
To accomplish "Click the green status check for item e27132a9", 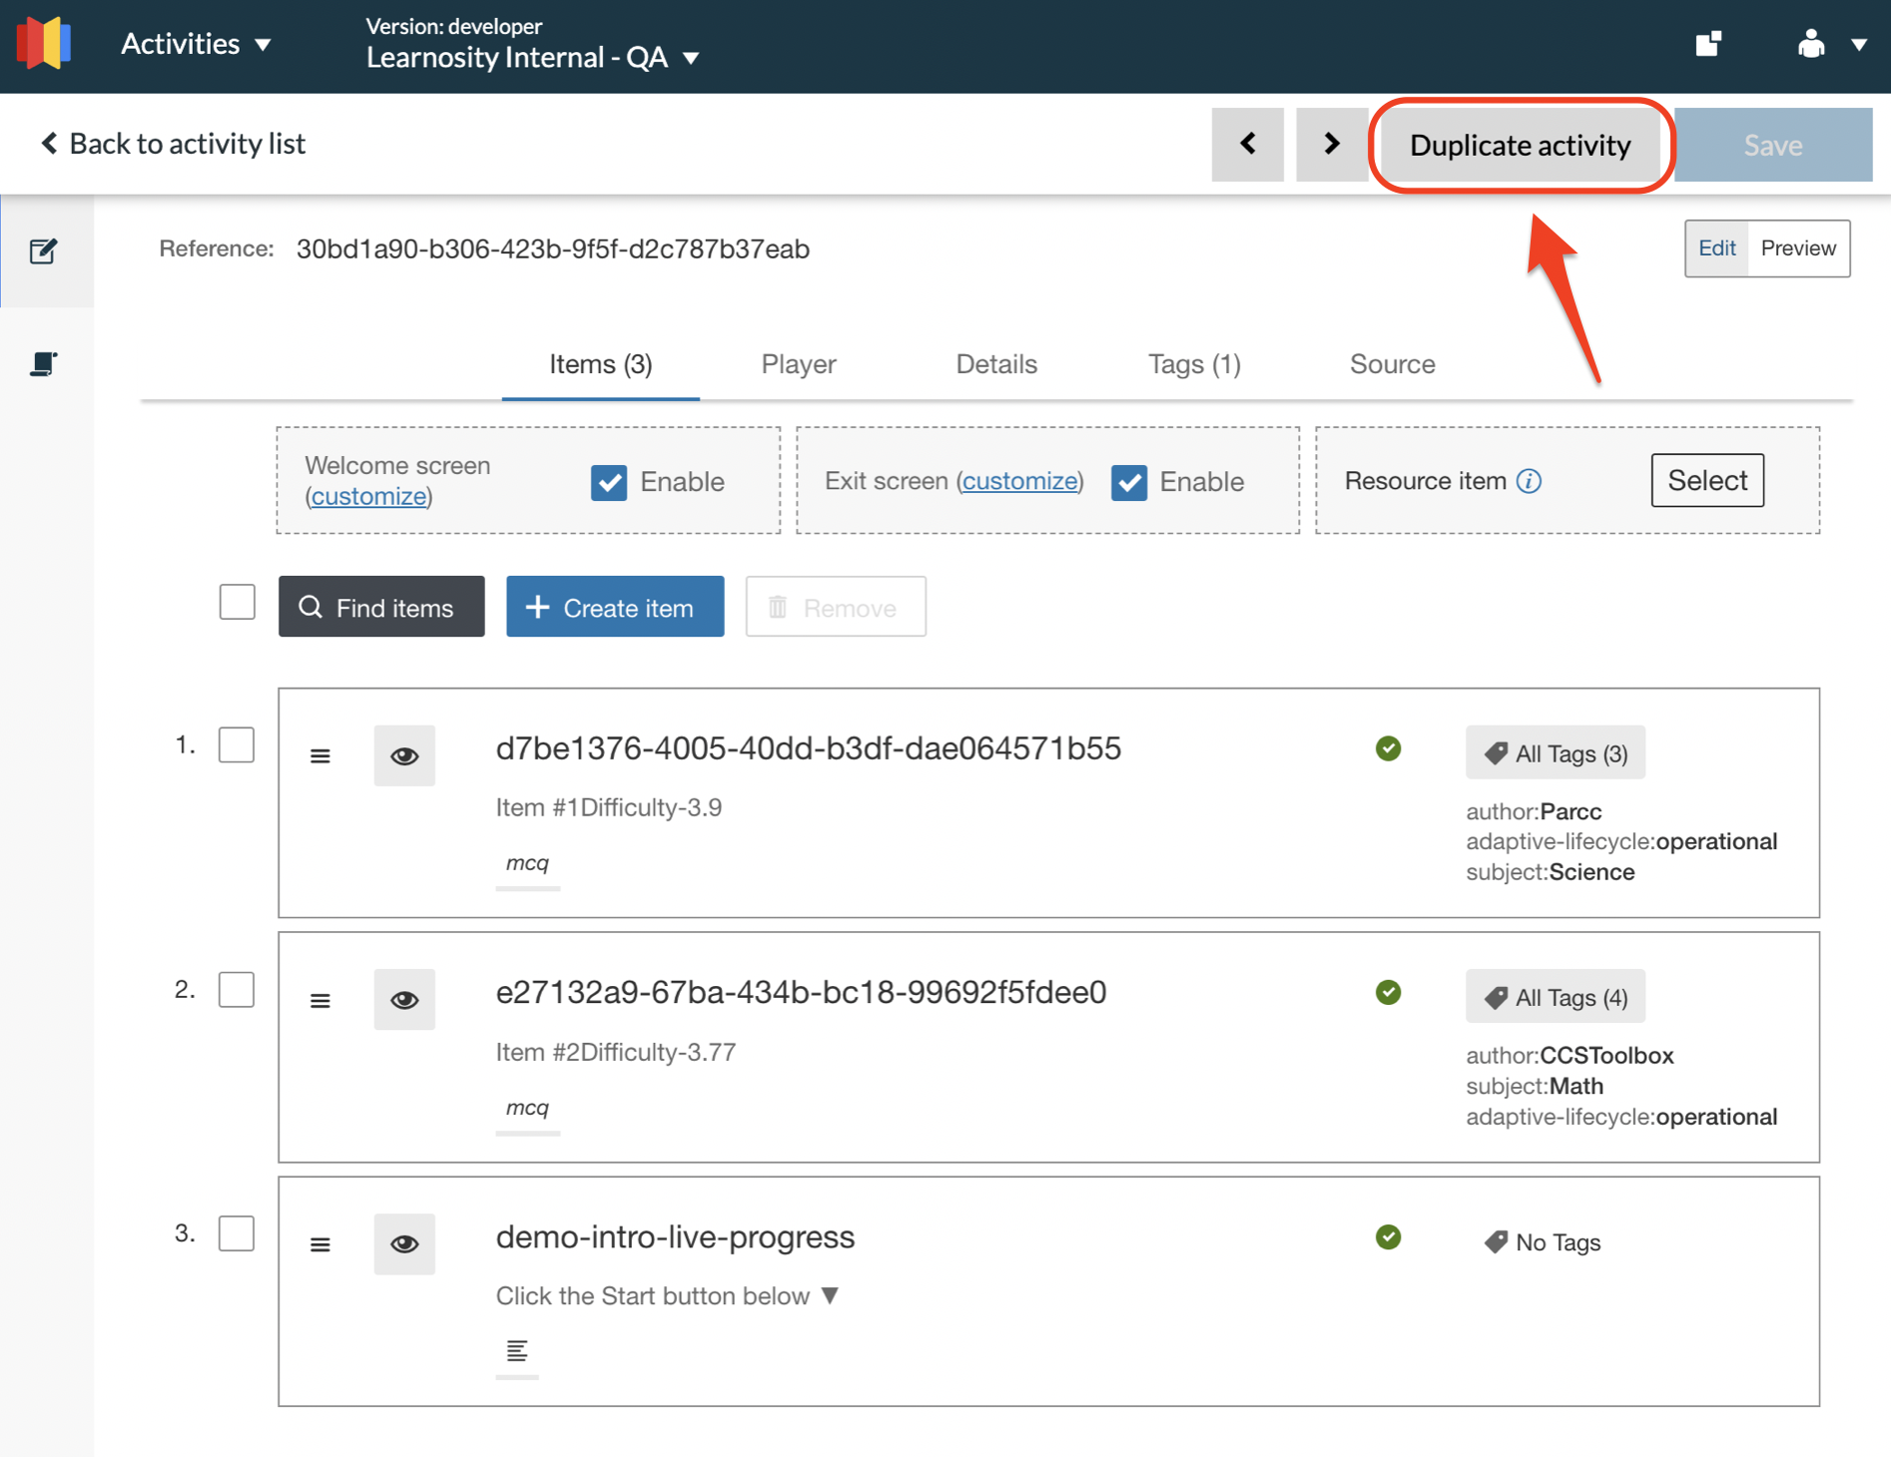I will pyautogui.click(x=1388, y=993).
